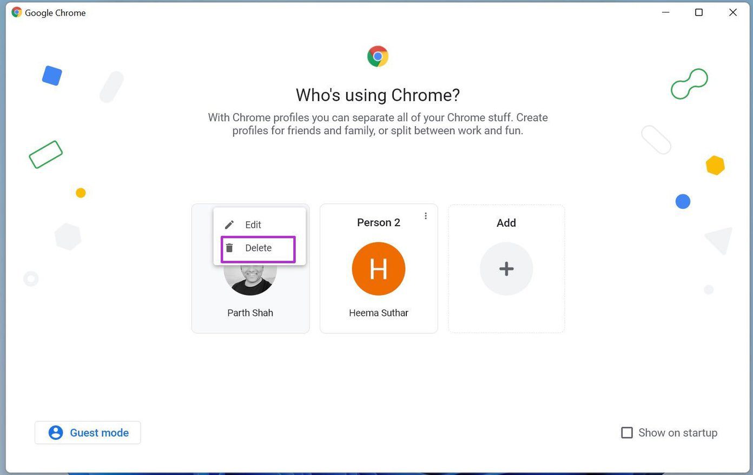Choose Delete in the profile menu
753x475 pixels.
tap(259, 248)
